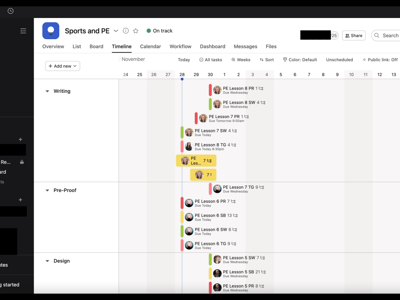Open the project title dropdown chevron
Viewport: 400px width, 300px height.
tap(116, 30)
